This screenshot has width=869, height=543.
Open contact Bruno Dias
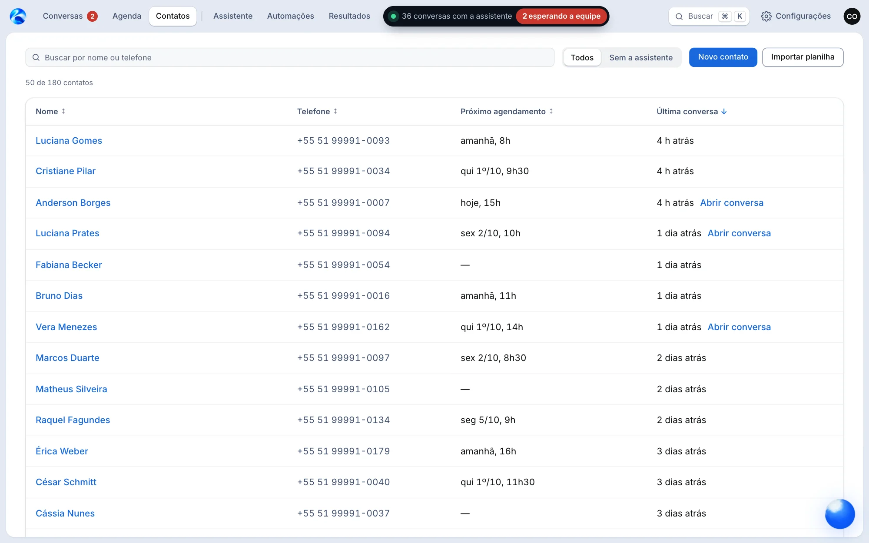tap(59, 296)
